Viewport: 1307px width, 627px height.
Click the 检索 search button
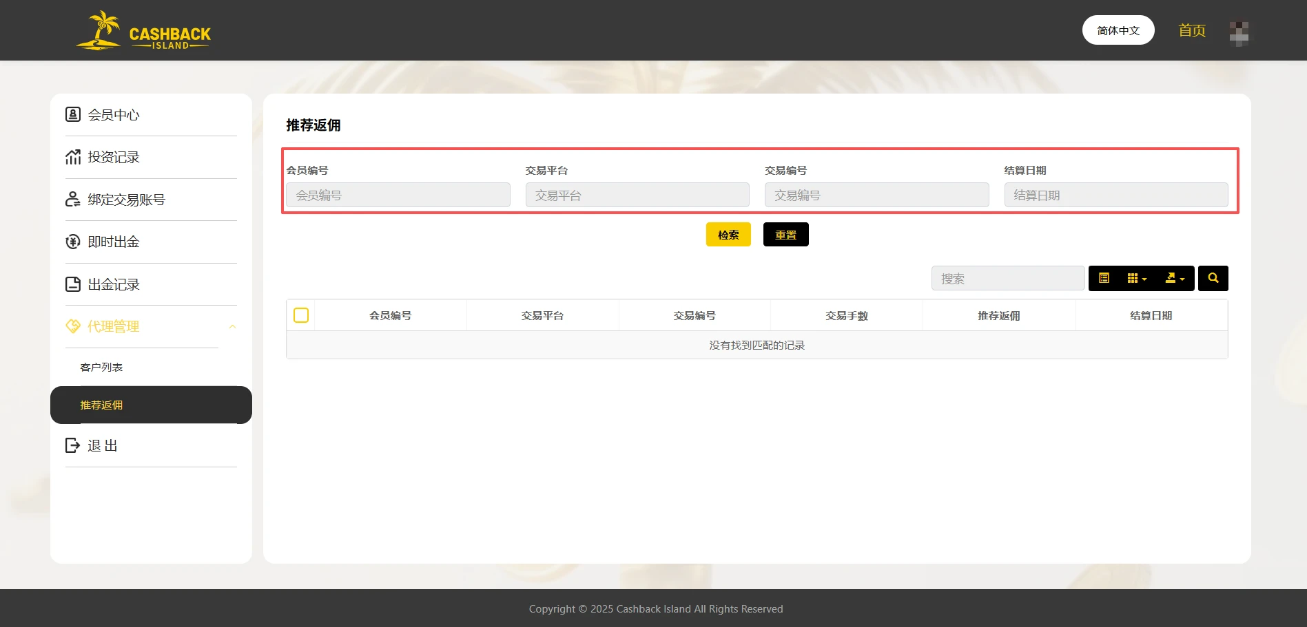coord(728,234)
